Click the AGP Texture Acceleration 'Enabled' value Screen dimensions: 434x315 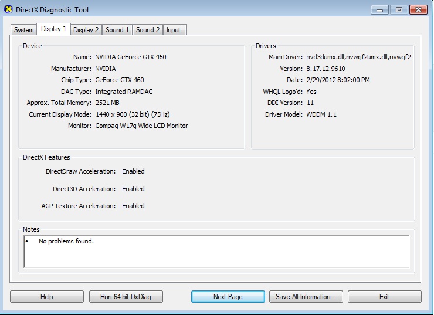(133, 206)
